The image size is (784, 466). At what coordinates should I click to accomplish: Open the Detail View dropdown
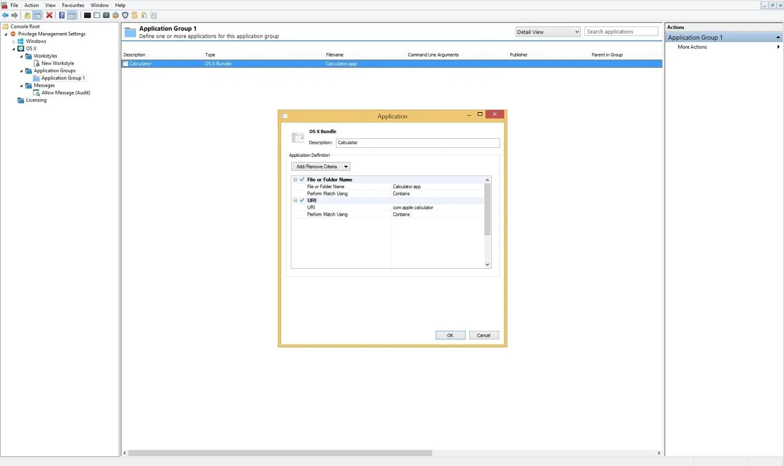tap(548, 32)
